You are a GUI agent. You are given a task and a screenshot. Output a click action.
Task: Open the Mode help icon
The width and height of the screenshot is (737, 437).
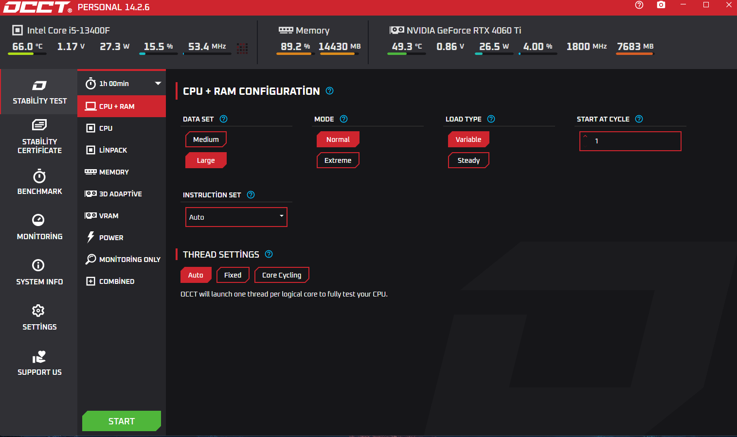343,119
